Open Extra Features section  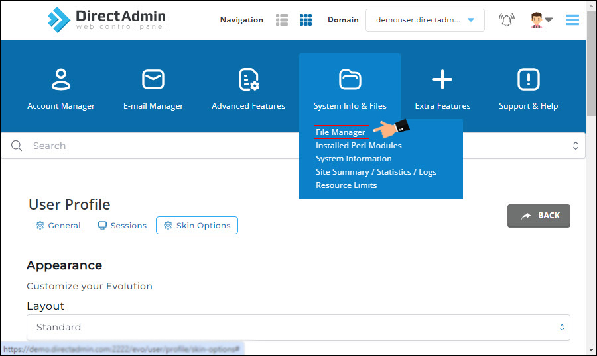tap(442, 90)
